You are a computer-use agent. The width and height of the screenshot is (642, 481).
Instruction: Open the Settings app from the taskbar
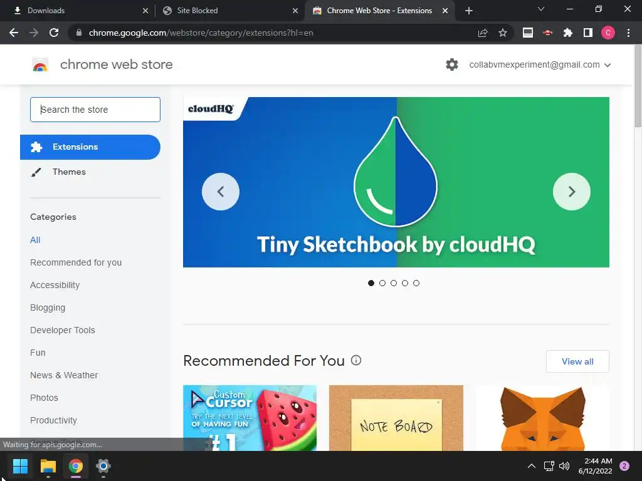(103, 466)
